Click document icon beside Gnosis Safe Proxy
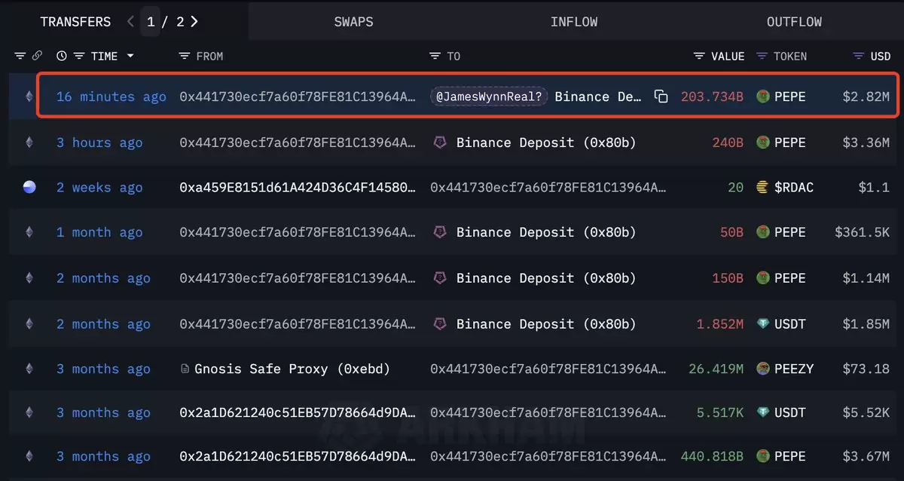The image size is (904, 481). point(185,369)
